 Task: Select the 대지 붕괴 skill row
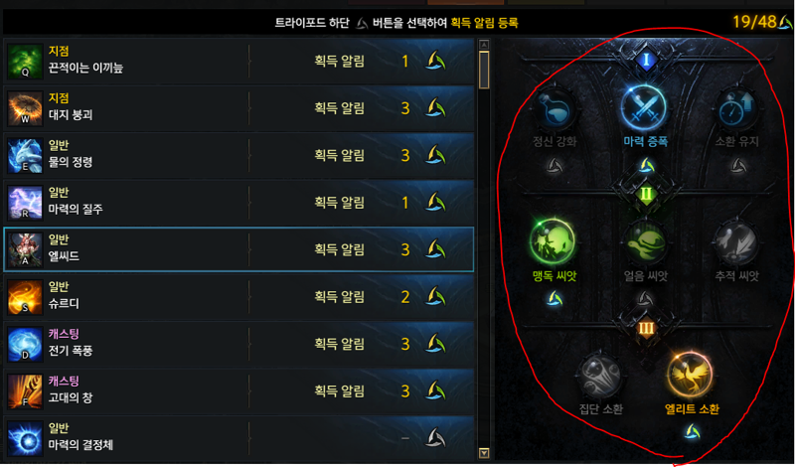coord(238,108)
